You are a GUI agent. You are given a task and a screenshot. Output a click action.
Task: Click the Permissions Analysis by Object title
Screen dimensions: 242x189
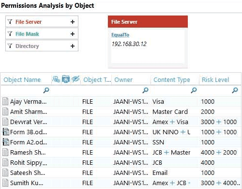pos(47,5)
